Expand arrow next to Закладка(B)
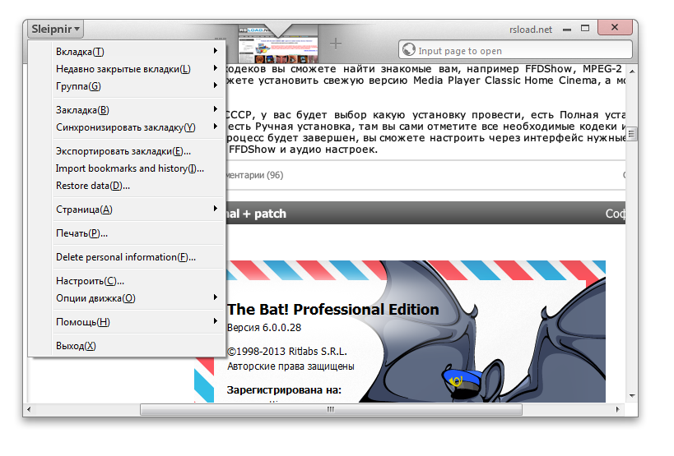Image resolution: width=674 pixels, height=456 pixels. (x=216, y=109)
